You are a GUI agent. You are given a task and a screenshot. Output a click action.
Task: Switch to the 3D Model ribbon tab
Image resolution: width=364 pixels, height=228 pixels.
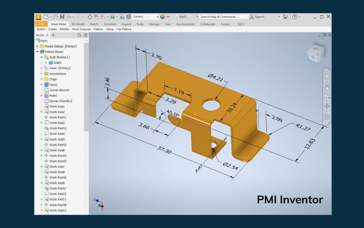[78, 24]
